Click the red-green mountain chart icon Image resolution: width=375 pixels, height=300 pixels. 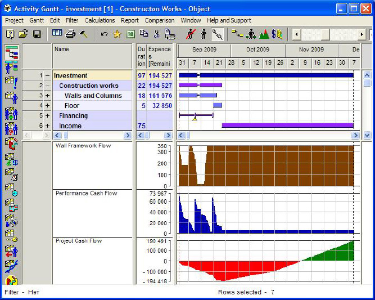[264, 34]
